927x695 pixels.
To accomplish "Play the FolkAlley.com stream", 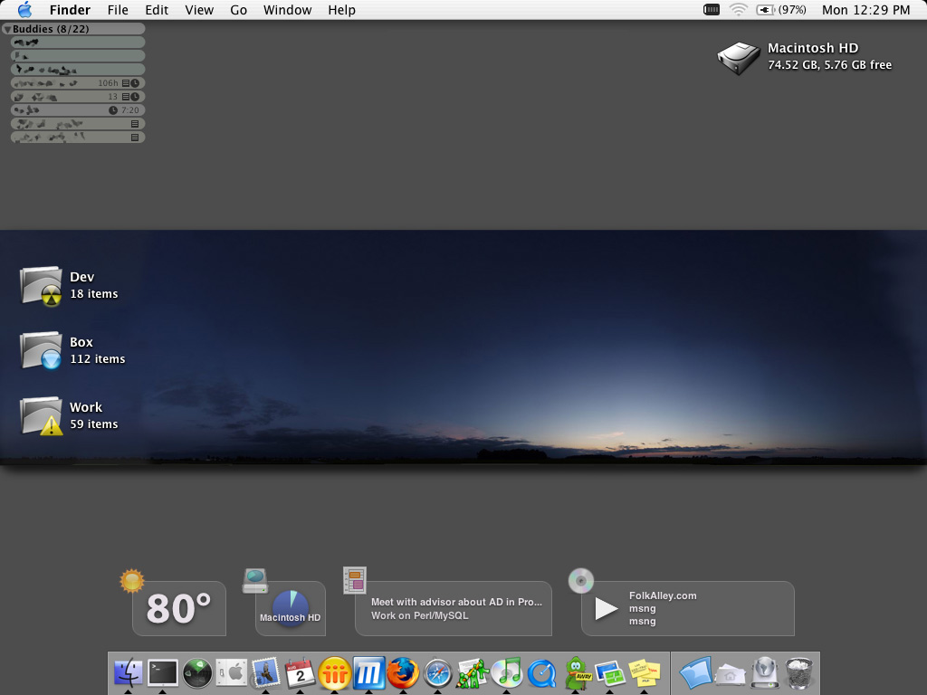I will [606, 609].
